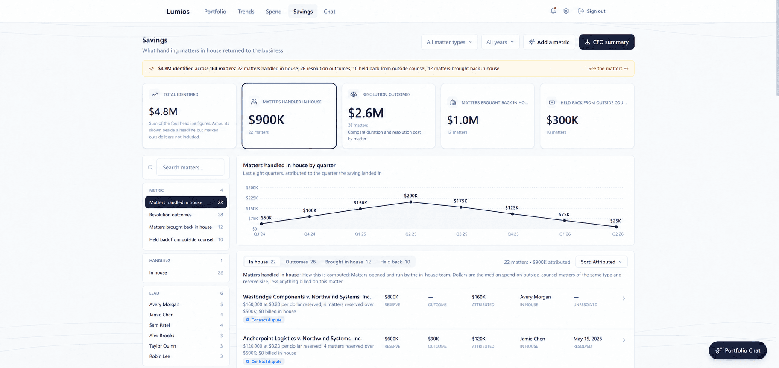This screenshot has width=779, height=368.
Task: Open the Anchorpoint Logistics row chevron
Action: tap(624, 340)
